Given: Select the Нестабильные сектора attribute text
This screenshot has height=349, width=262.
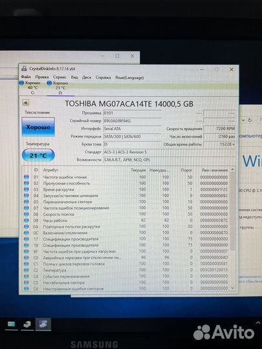Looking at the screenshot, I should tap(63, 282).
